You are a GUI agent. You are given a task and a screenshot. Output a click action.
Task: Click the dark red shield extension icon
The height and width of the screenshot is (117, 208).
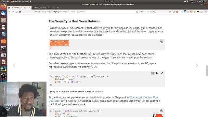(x=198, y=12)
